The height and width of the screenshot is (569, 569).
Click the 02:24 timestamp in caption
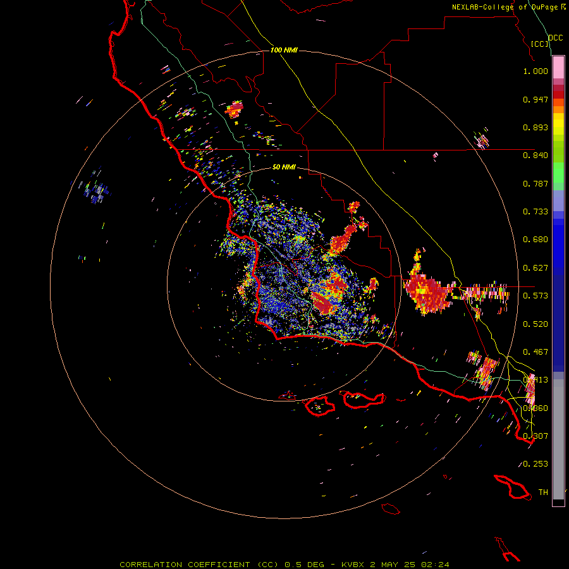coord(435,565)
